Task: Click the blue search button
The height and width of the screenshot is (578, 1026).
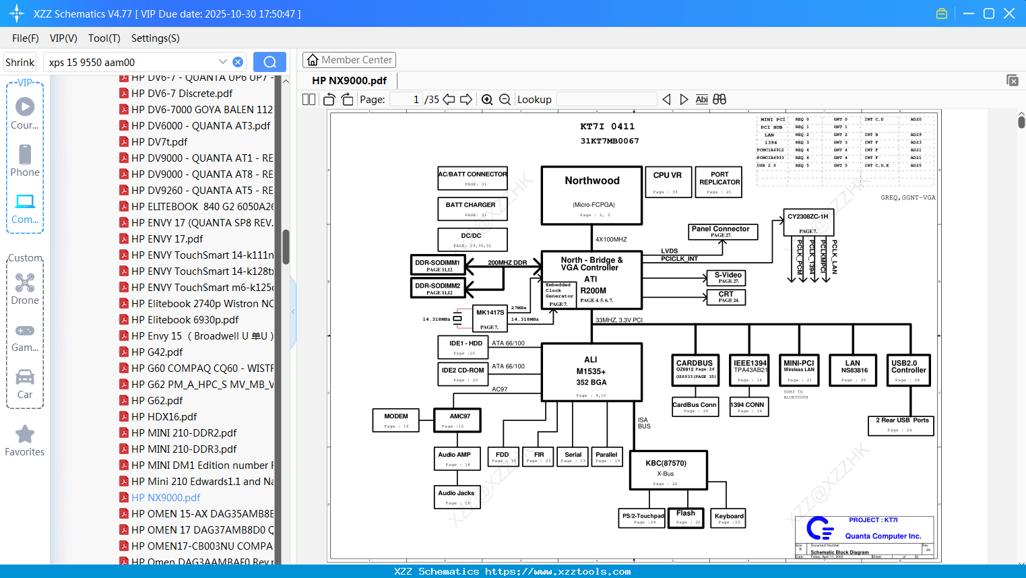Action: 269,62
